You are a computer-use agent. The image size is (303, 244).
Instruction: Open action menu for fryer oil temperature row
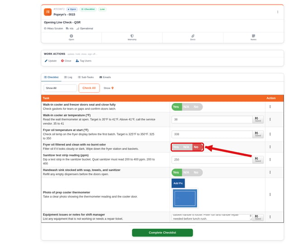click(270, 134)
